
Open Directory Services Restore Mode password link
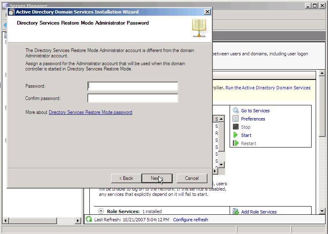90,112
